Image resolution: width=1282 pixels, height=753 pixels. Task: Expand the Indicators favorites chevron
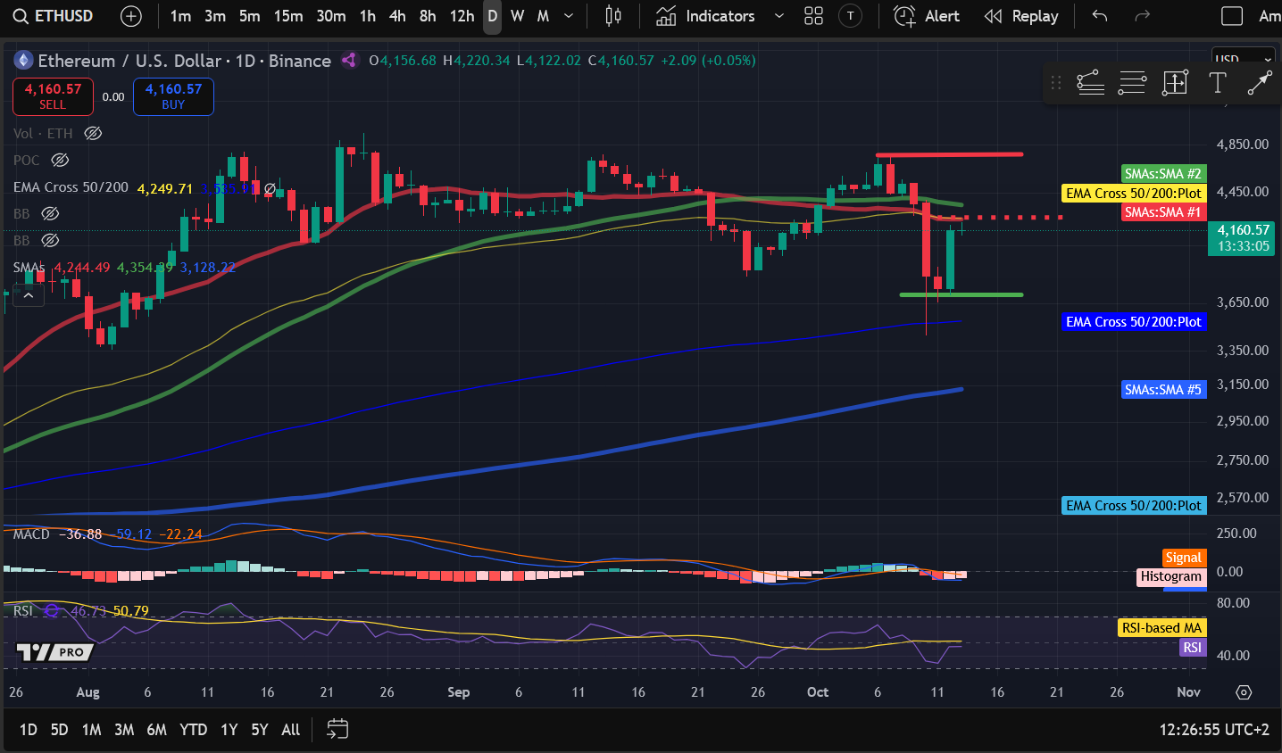[779, 16]
